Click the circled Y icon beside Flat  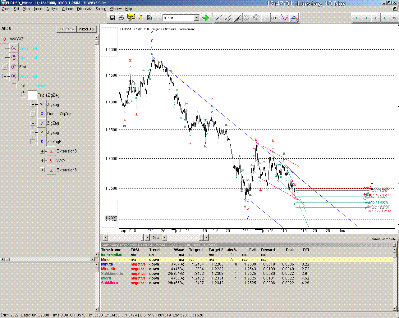tap(14, 67)
